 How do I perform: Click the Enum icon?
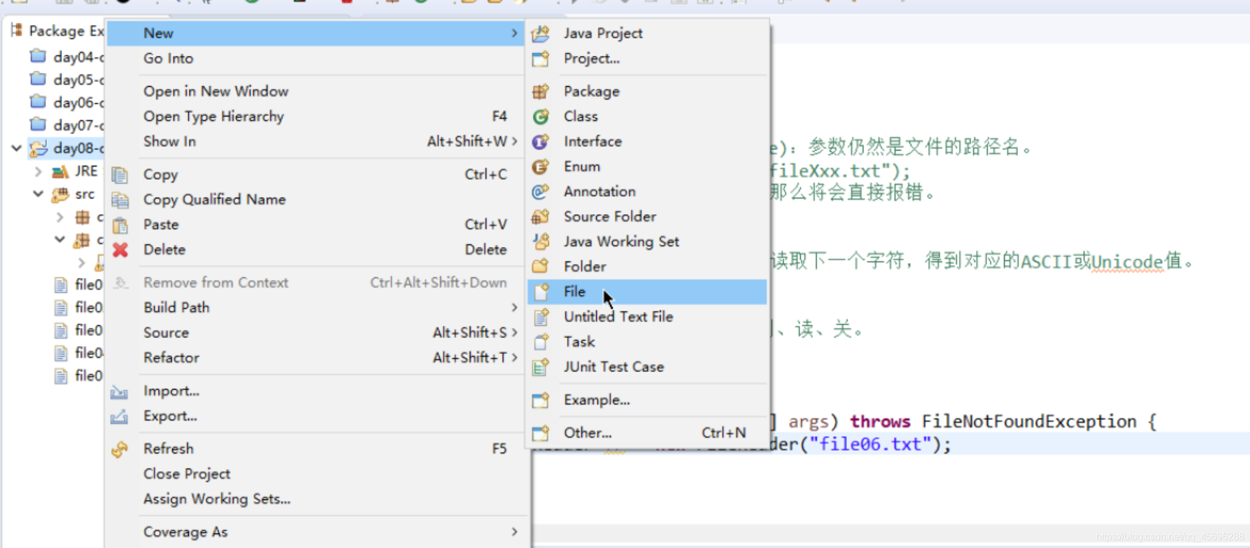[540, 167]
